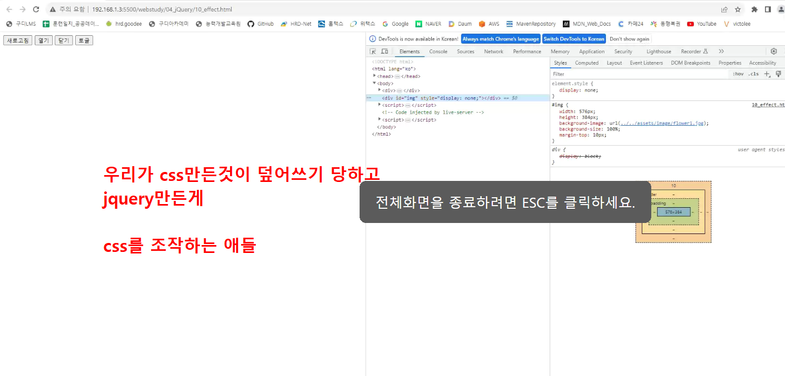Toggle the :hov element state panel
The image size is (785, 376).
[738, 74]
